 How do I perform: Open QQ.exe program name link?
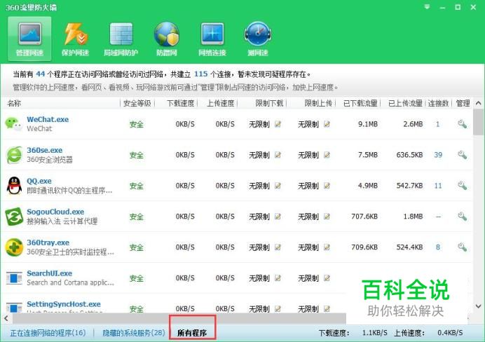(39, 181)
